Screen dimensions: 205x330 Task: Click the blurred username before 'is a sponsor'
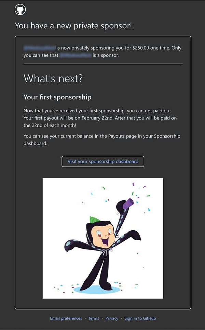pos(76,55)
